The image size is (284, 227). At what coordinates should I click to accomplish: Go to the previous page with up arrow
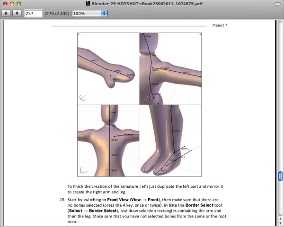point(6,13)
